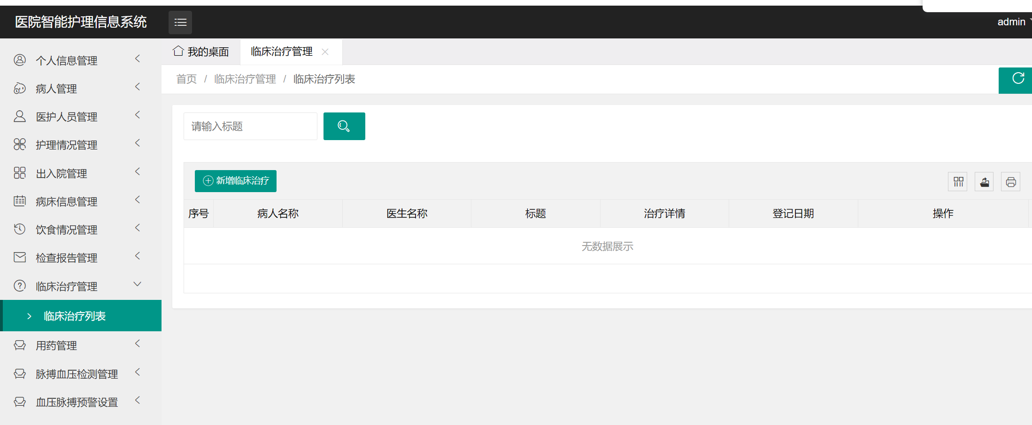
Task: Expand the 医护人员管理 menu arrow
Action: (138, 115)
